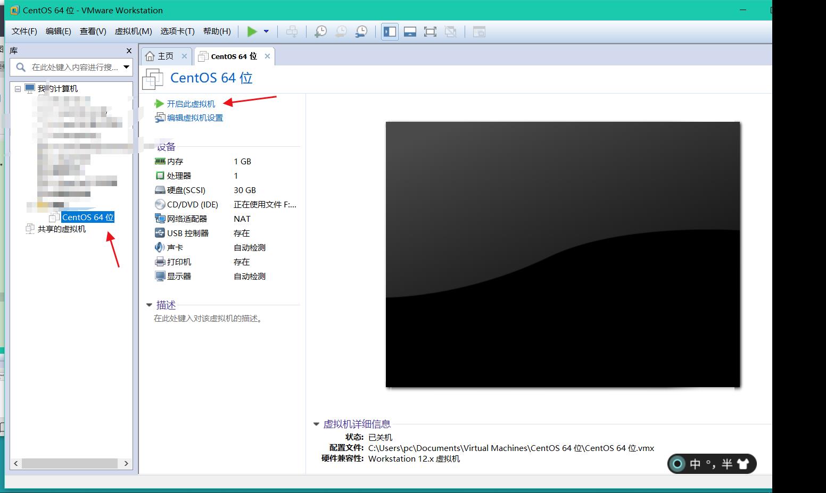Collapse the 设备 devices section header
Image resolution: width=826 pixels, height=493 pixels.
click(x=166, y=147)
